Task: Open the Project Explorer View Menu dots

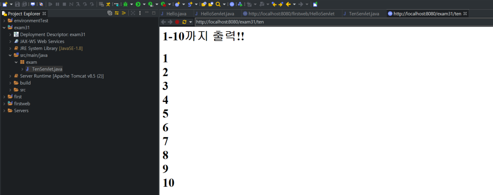Action: tap(140, 13)
